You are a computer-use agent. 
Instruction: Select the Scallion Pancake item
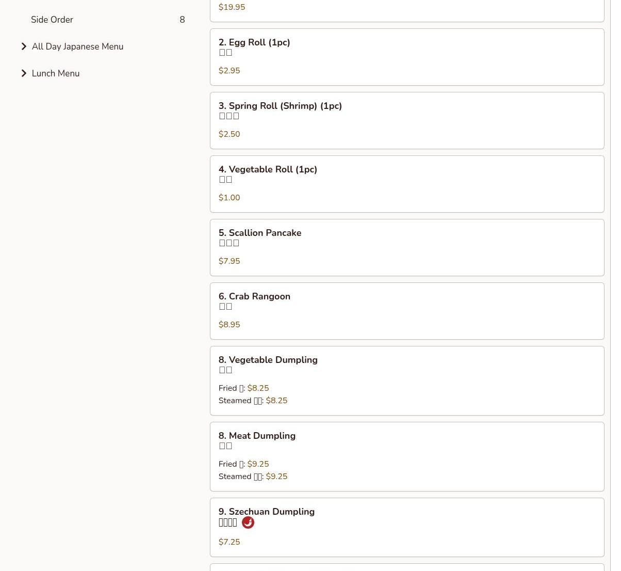[260, 233]
